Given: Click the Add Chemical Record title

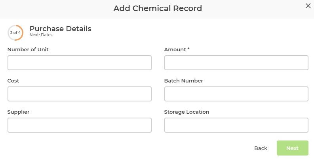Looking at the screenshot, I should 158,8.
